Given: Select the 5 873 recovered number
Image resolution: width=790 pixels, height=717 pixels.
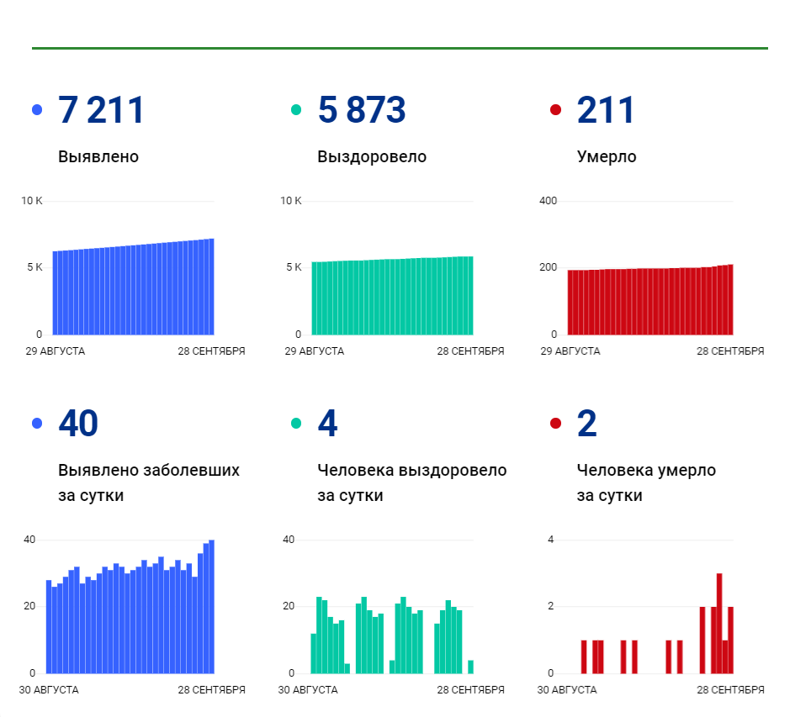Looking at the screenshot, I should click(362, 110).
